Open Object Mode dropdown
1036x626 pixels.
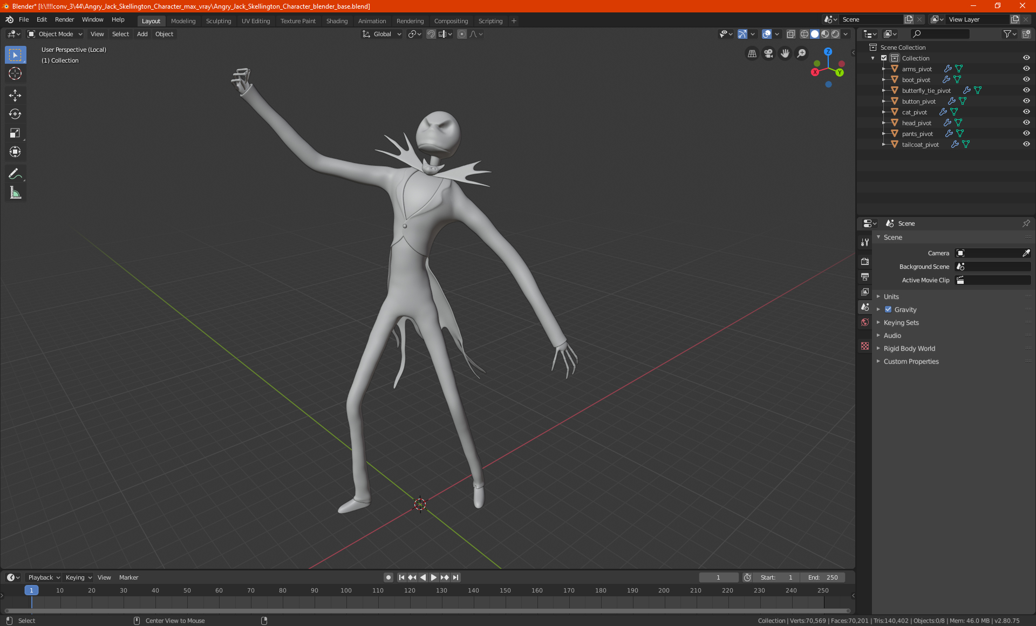pyautogui.click(x=55, y=34)
